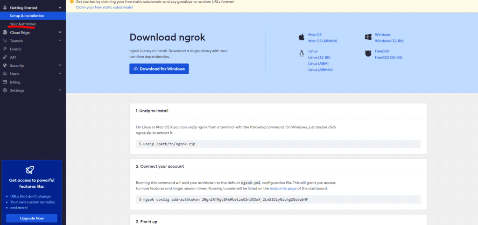Screen dimensions: 478x225
Task: Open the endpoints page link
Action: (x=283, y=189)
